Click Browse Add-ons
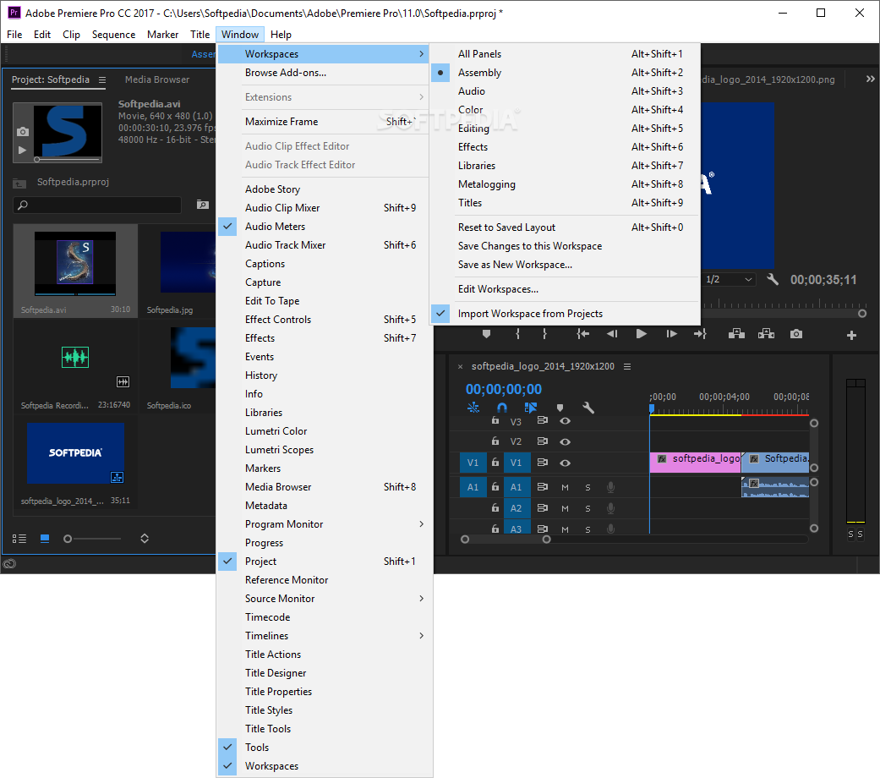The width and height of the screenshot is (880, 778). tap(323, 73)
